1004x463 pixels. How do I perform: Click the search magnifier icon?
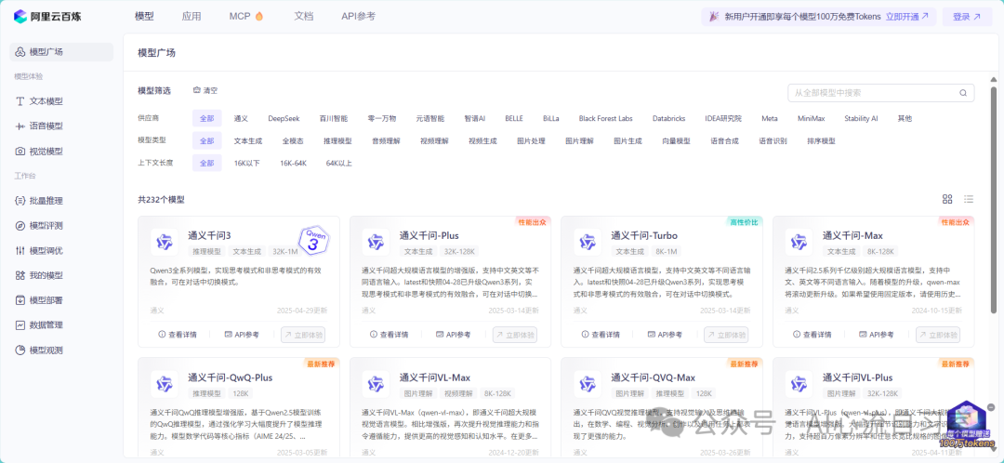(x=963, y=93)
